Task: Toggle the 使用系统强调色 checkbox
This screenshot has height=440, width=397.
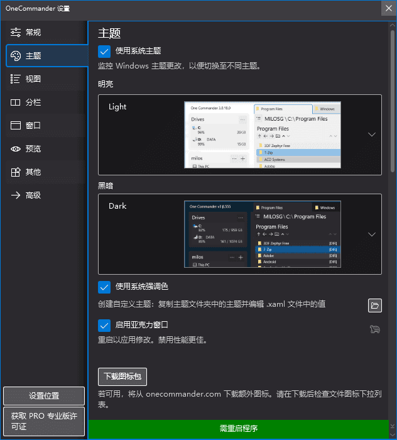Action: coord(104,287)
